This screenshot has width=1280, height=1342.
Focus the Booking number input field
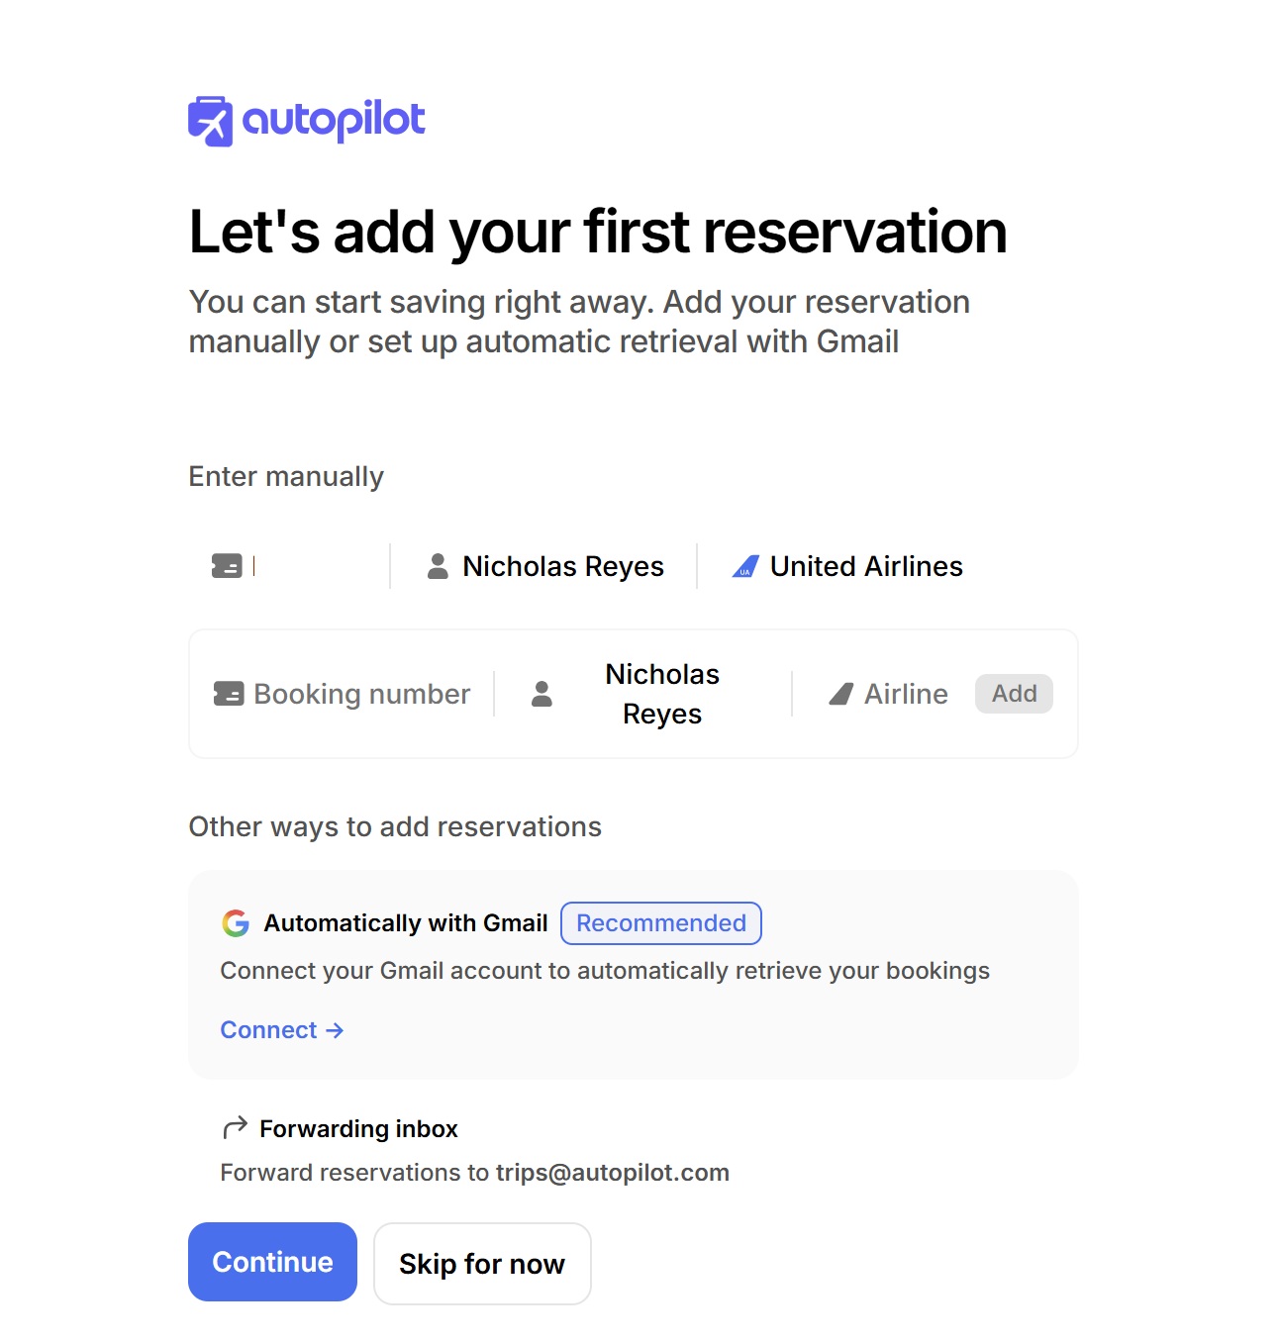click(362, 694)
